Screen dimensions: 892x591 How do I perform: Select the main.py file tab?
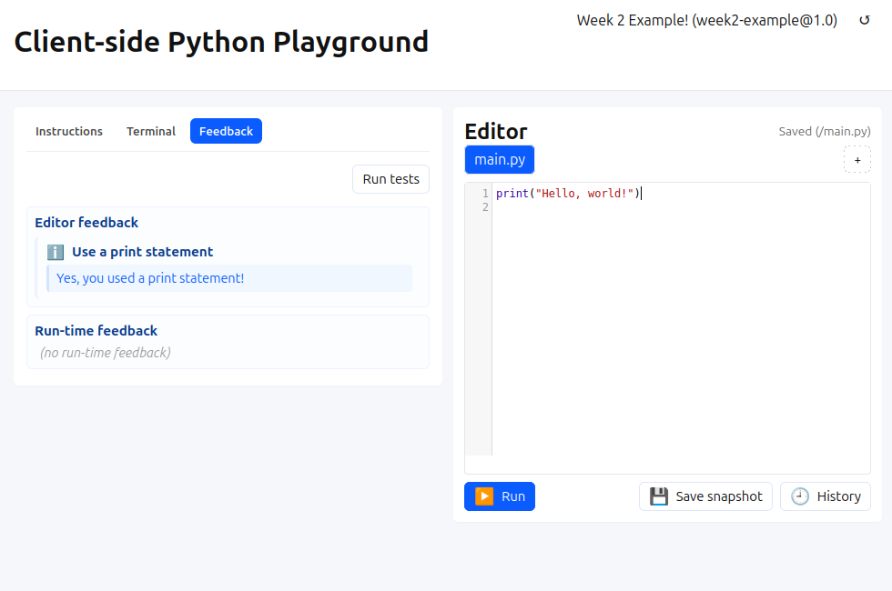[500, 160]
